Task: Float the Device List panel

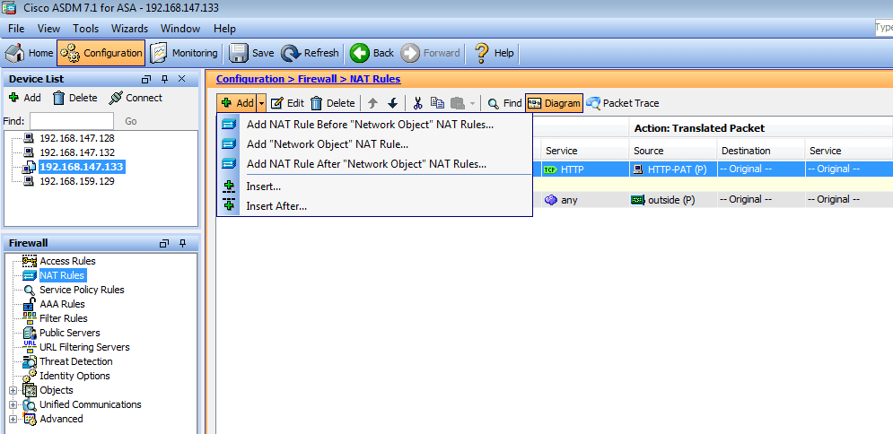Action: coord(146,79)
